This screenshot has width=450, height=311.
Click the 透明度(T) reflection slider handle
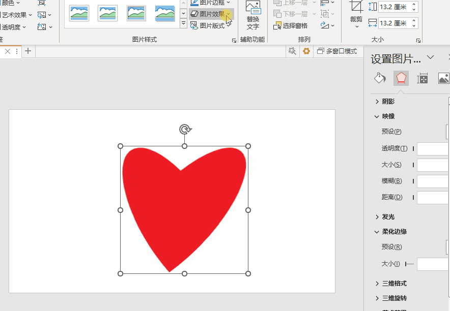413,148
